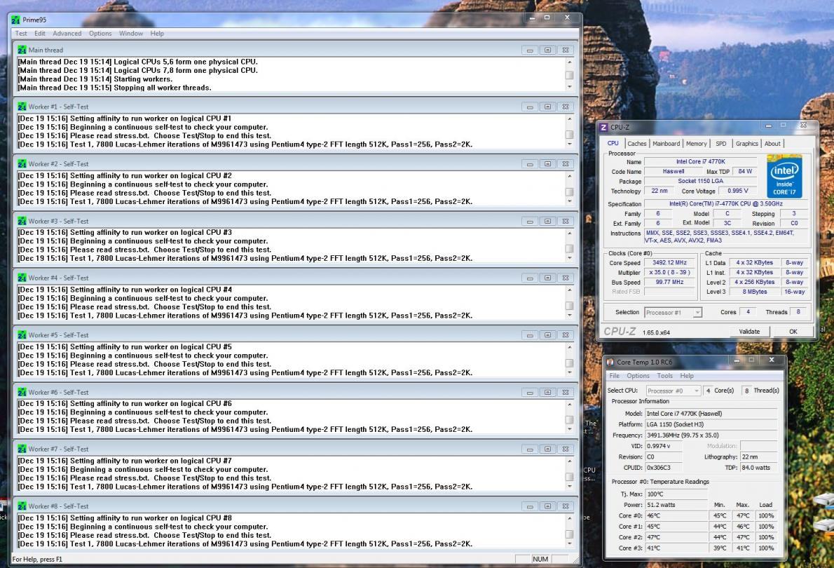
Task: Click the Multiplier value x 35.0
Action: [x=669, y=273]
